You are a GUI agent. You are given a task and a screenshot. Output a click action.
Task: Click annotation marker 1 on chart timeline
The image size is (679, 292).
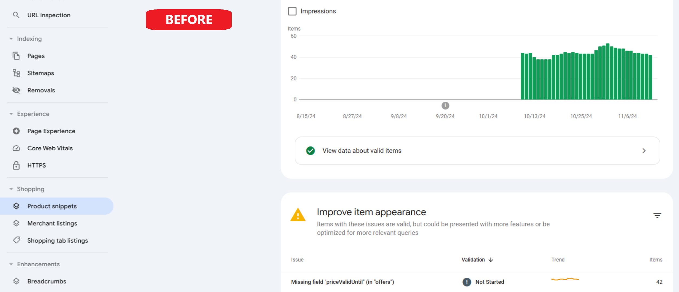pyautogui.click(x=445, y=105)
